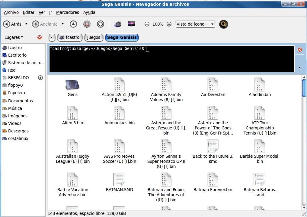
Task: Open the Archivo menu
Action: 11,12
